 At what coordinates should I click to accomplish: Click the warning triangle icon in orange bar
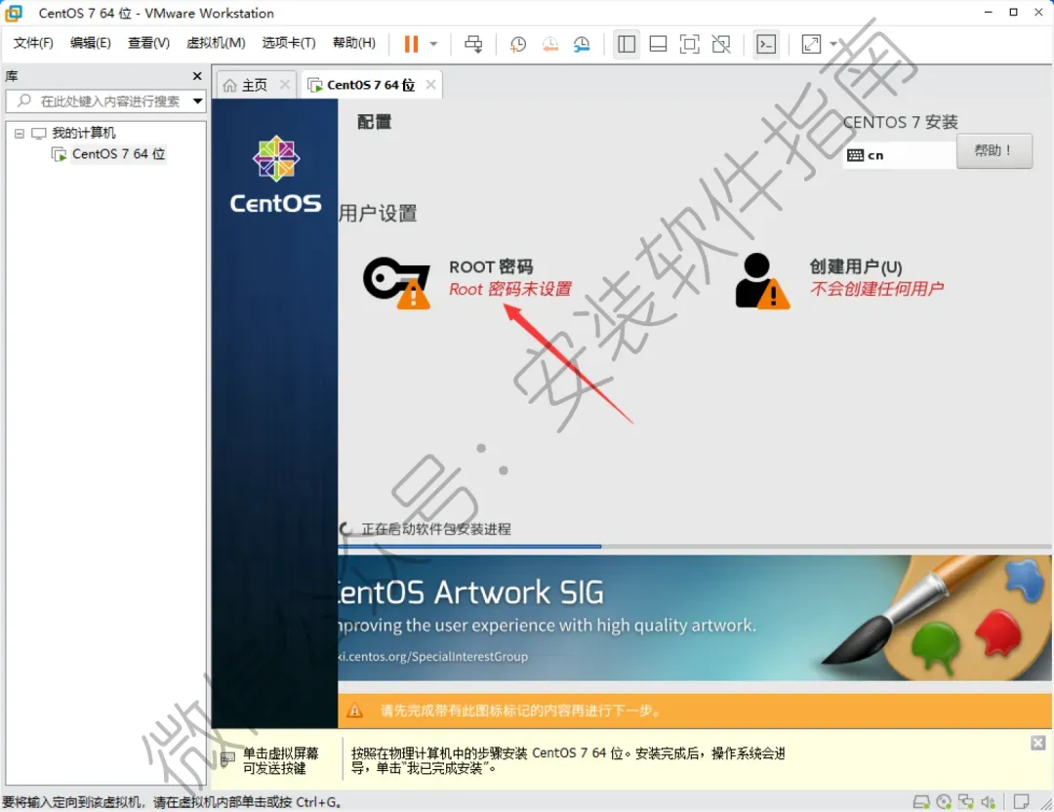coord(355,710)
